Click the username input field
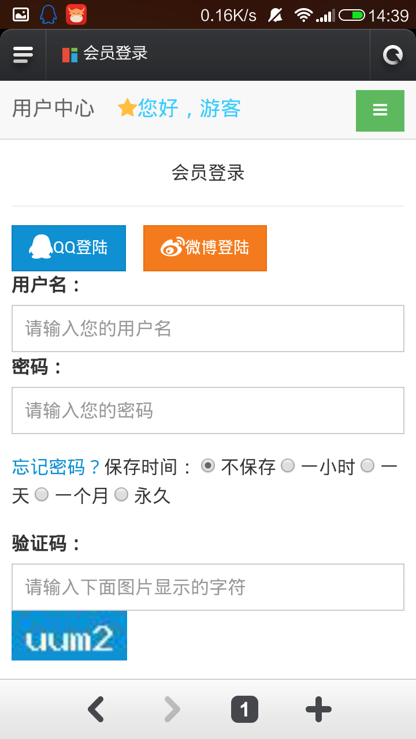416x739 pixels. click(208, 329)
